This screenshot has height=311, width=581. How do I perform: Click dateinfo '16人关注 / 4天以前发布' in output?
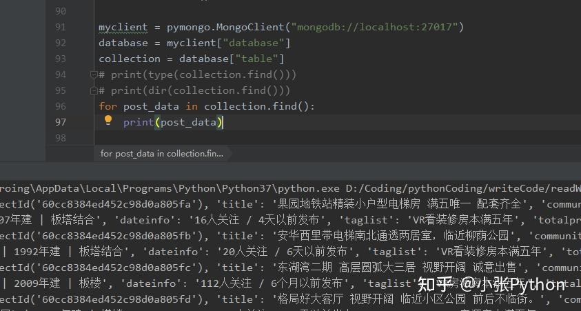pos(257,220)
